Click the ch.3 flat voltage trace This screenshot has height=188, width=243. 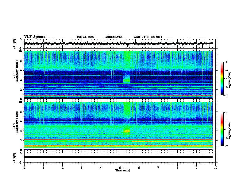(x=118, y=157)
